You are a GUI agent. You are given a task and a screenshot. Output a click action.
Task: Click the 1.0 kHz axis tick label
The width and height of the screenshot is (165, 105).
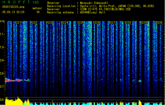[x=2, y=47]
